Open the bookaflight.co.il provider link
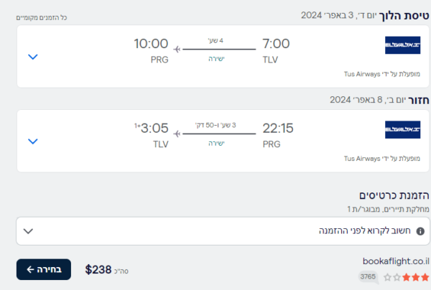 click(396, 261)
